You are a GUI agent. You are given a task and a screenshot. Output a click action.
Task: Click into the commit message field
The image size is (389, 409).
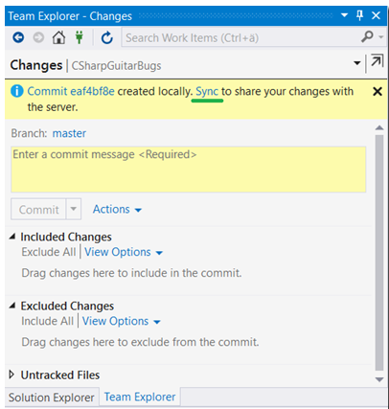click(189, 170)
